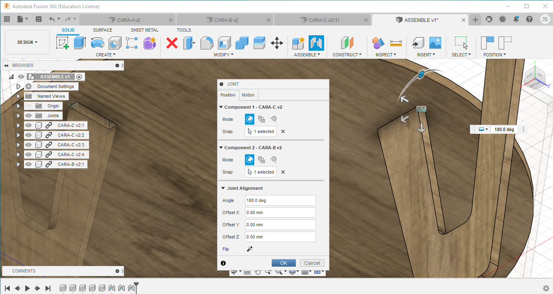
Task: Select the Hole tool
Action: (115, 43)
